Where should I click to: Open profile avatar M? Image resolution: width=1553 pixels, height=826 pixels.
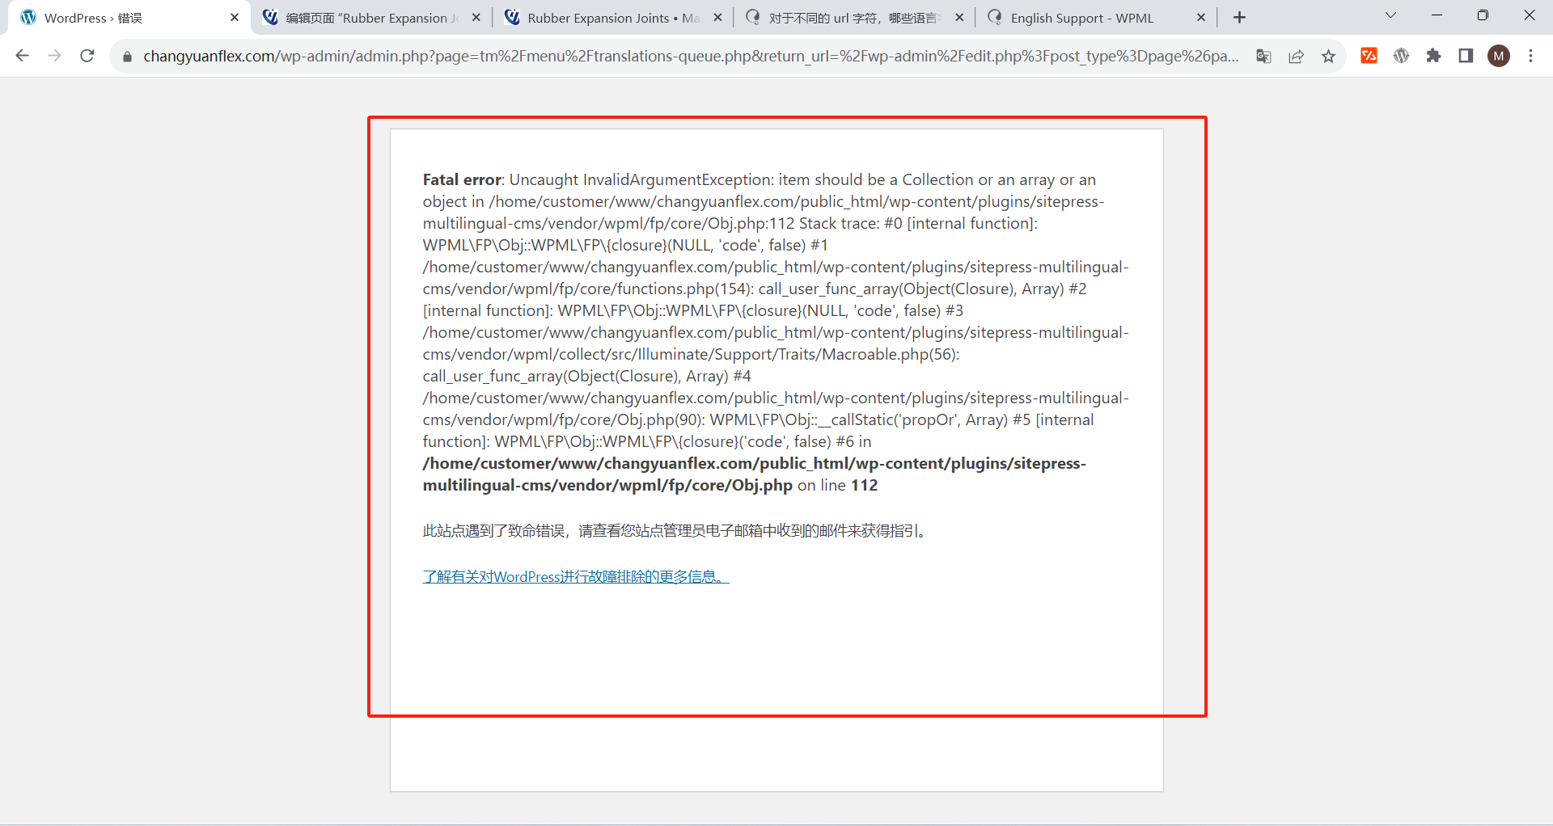(x=1499, y=56)
